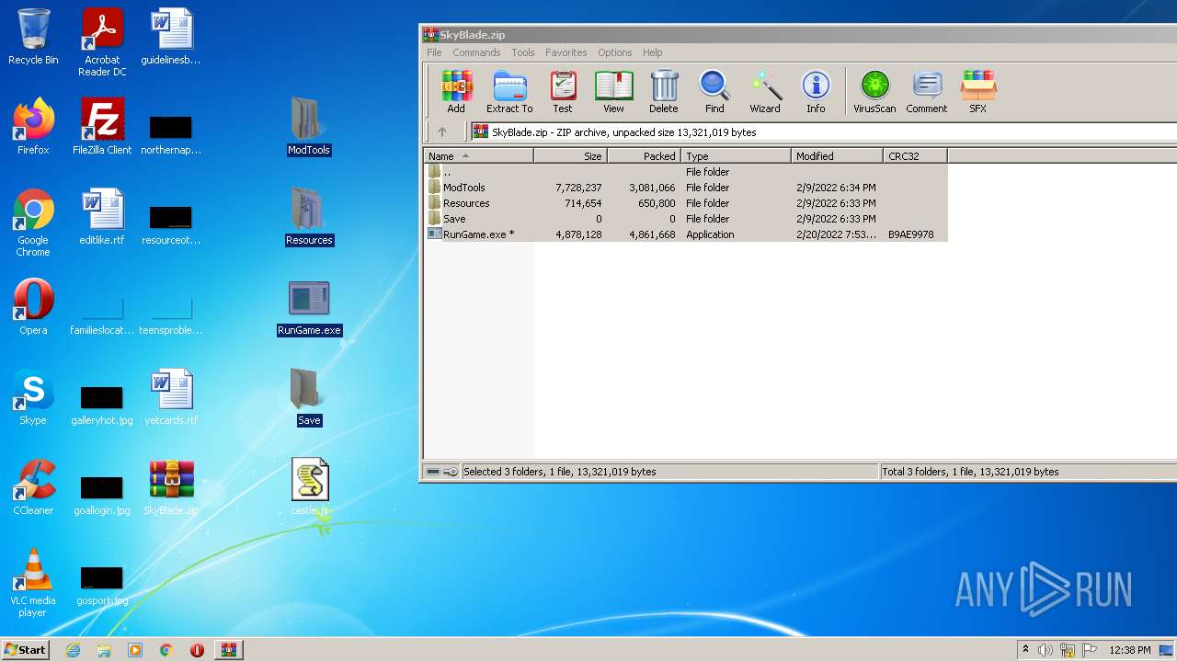Select the Google Chrome desktop icon
This screenshot has width=1177, height=662.
tap(33, 223)
